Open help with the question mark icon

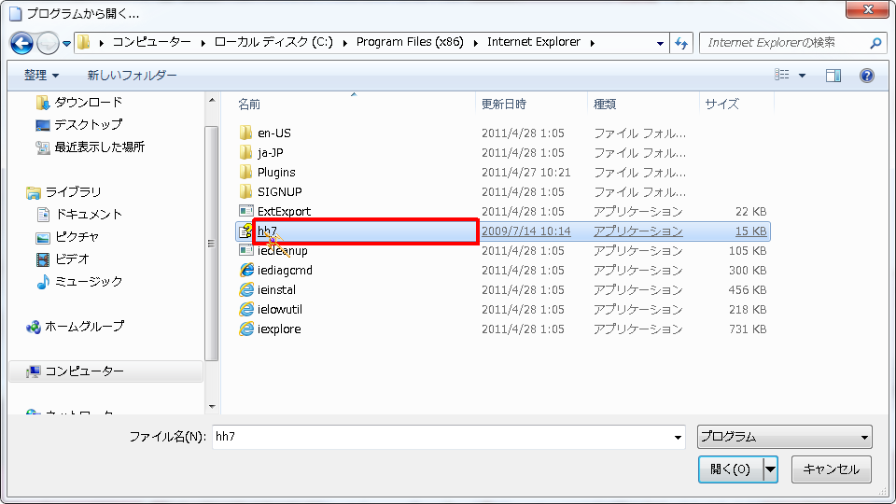tap(866, 75)
